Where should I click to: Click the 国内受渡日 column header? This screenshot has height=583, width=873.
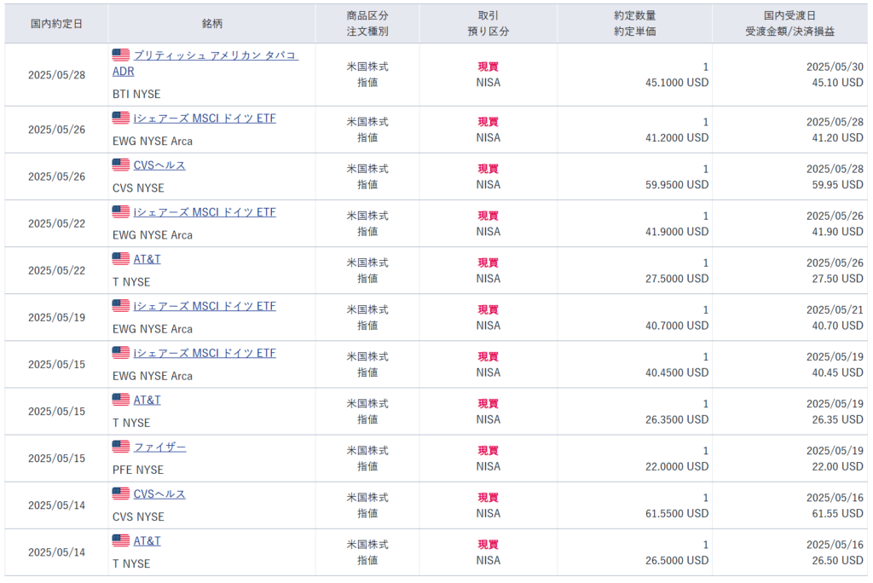point(791,15)
